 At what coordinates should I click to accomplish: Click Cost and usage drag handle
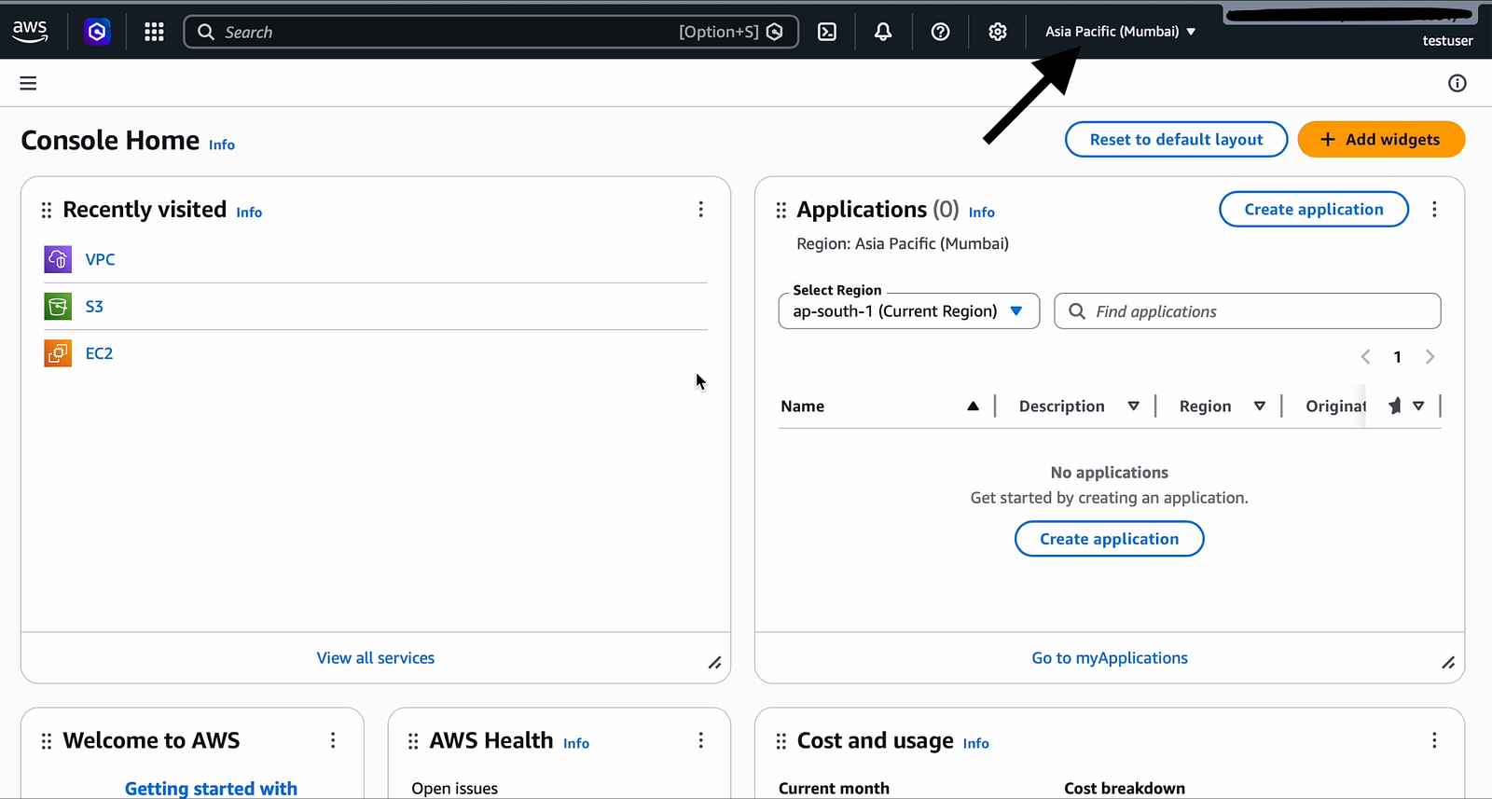tap(781, 741)
